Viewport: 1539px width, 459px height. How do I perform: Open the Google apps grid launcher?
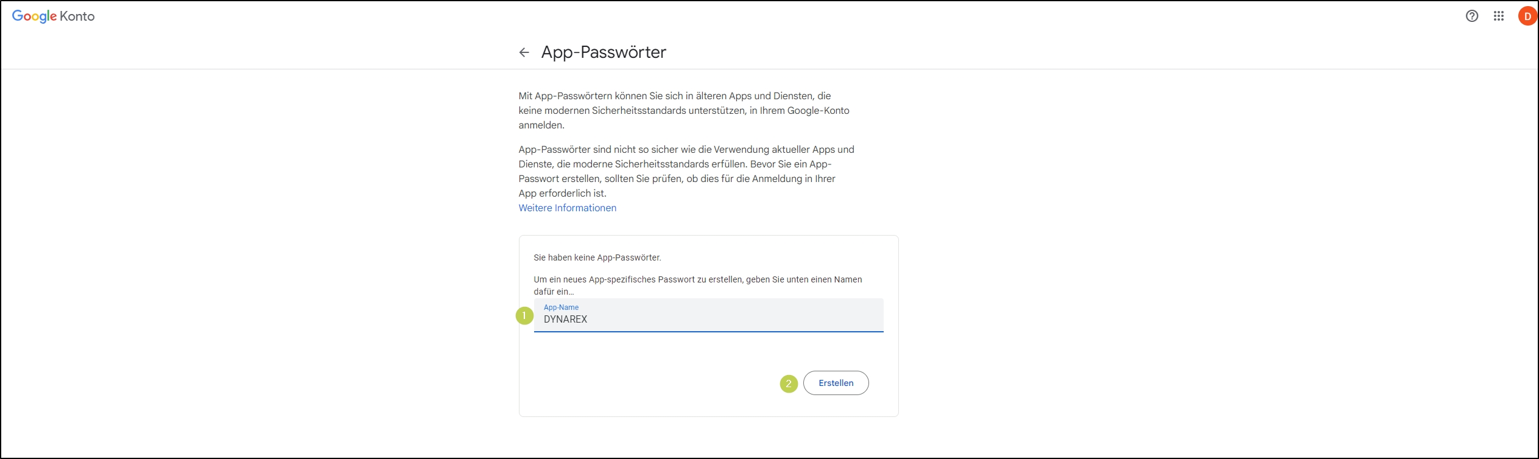coord(1499,16)
